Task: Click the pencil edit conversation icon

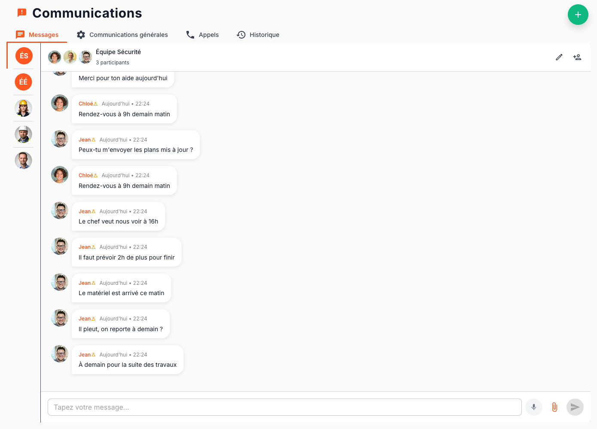Action: point(559,57)
